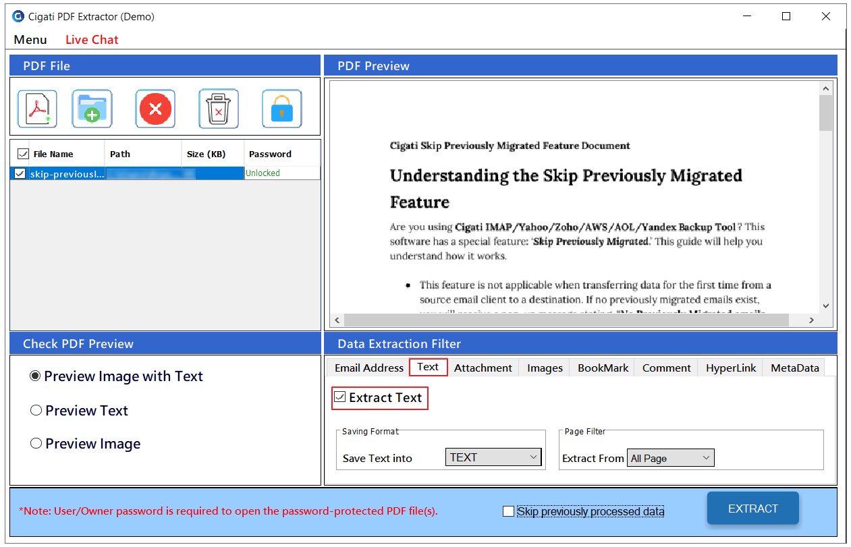Viewport: 851px width, 547px height.
Task: Switch to the BookMark tab
Action: pos(603,368)
